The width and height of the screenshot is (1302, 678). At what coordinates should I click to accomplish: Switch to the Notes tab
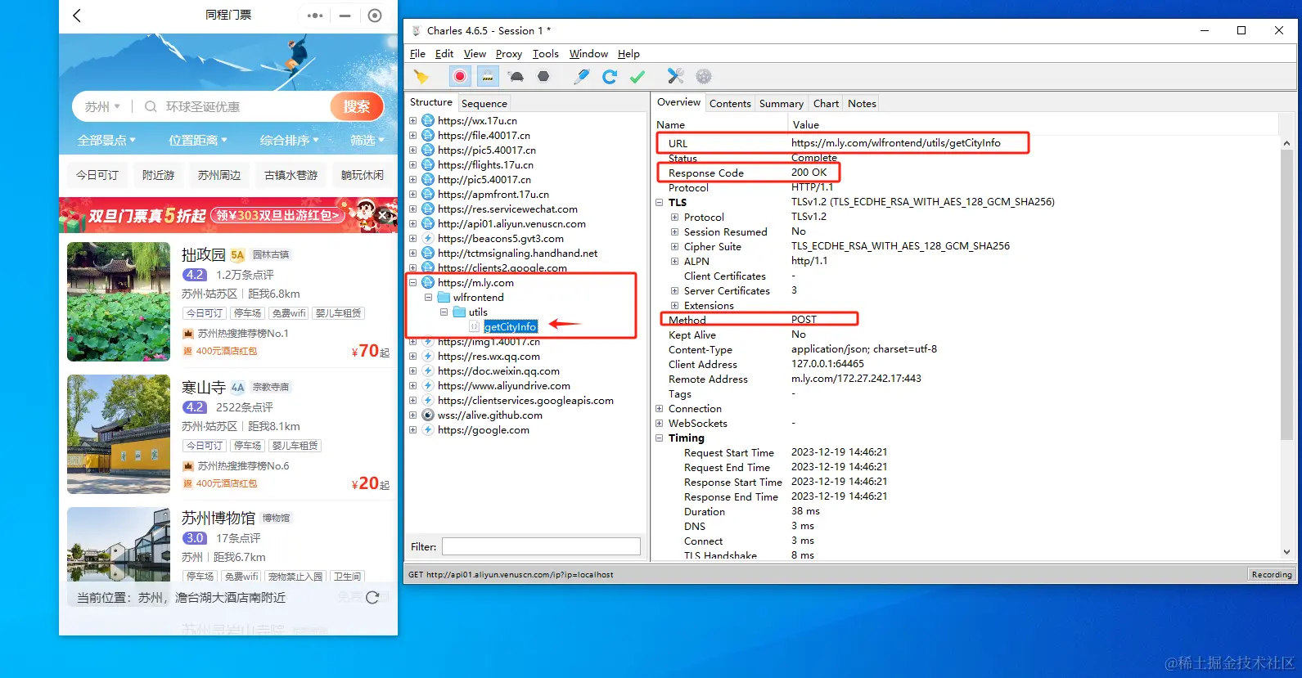[x=862, y=103]
